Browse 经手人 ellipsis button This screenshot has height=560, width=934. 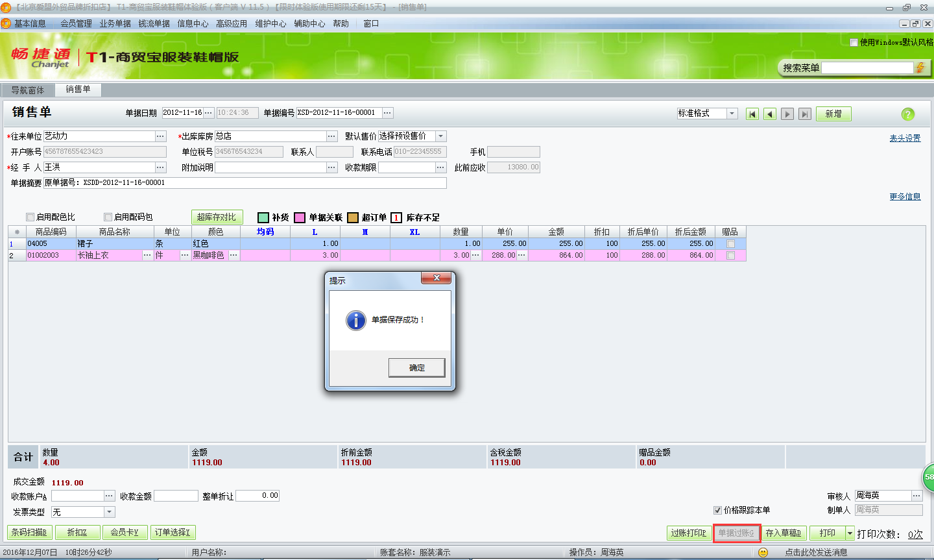pos(160,167)
